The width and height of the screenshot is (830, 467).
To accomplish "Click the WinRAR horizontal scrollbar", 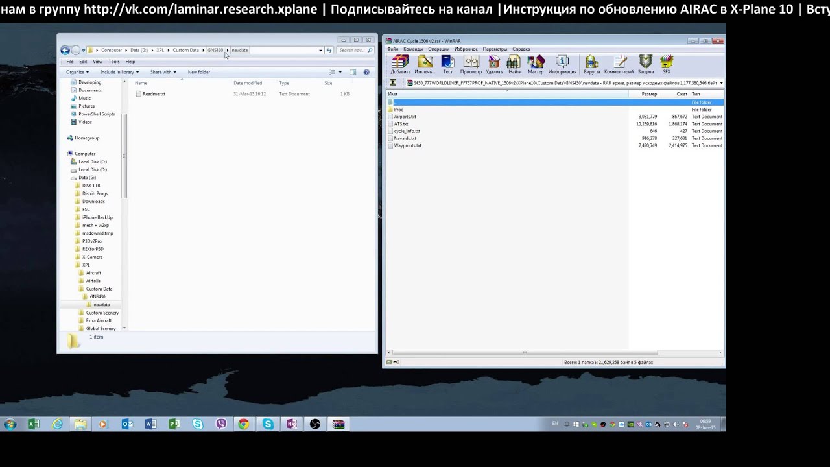I will [525, 353].
